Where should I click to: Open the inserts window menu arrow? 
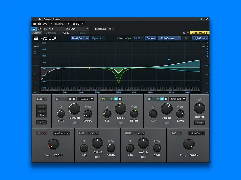click(x=34, y=19)
